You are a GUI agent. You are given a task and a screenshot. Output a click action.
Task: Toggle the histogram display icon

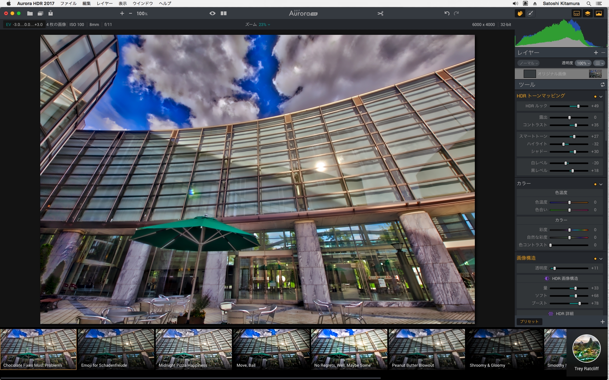click(x=599, y=13)
